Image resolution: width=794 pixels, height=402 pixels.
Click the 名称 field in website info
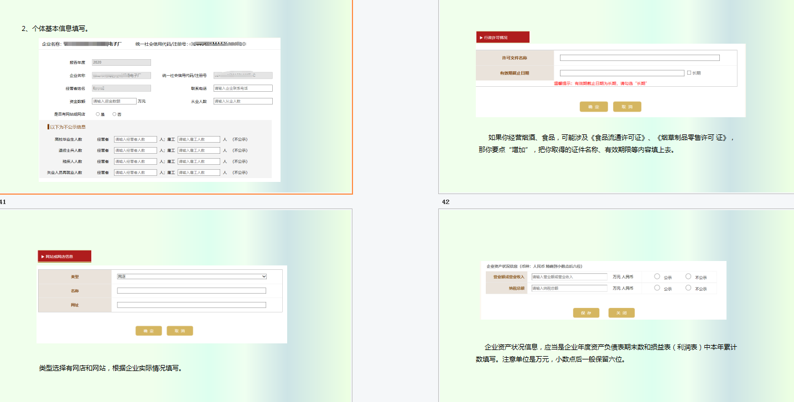[x=191, y=290]
